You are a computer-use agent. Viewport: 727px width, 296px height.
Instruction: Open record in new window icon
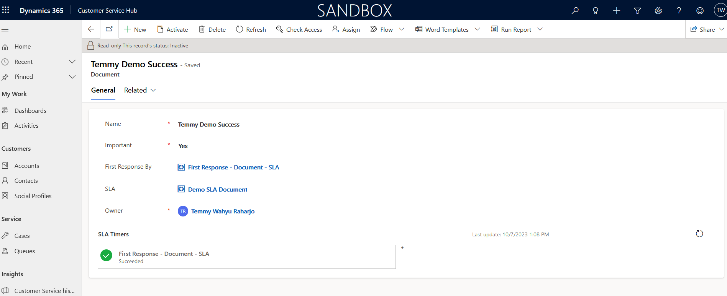coord(109,29)
